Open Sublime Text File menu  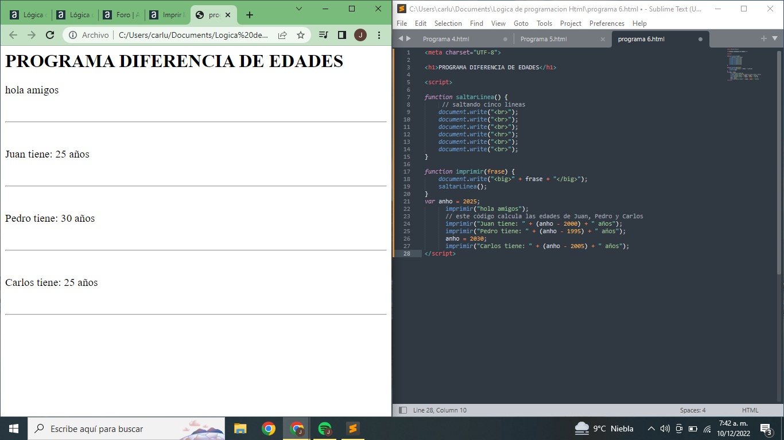pos(402,23)
